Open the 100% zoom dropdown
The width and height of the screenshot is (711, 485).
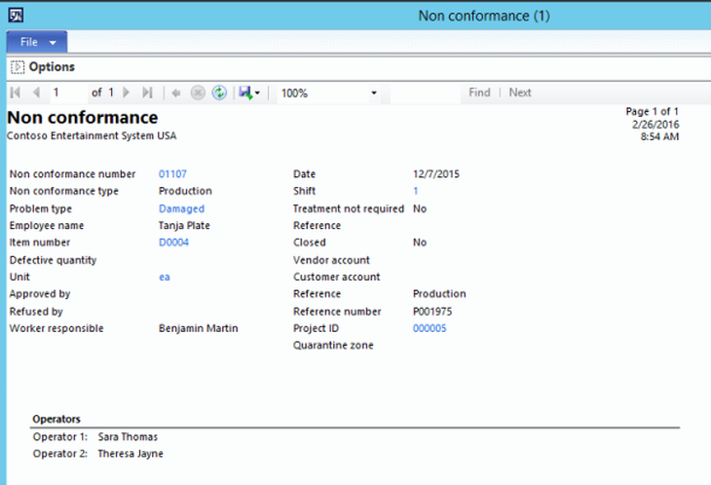329,93
